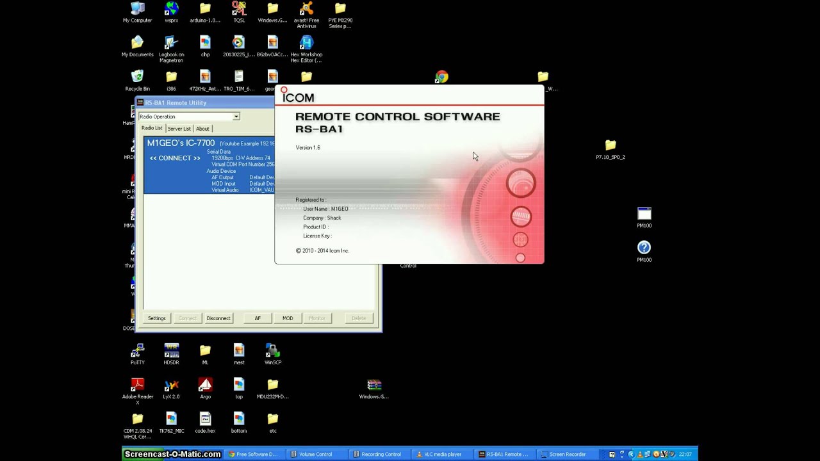Open the P7.10_SP0_2 folder
This screenshot has height=461, width=820.
click(x=610, y=149)
